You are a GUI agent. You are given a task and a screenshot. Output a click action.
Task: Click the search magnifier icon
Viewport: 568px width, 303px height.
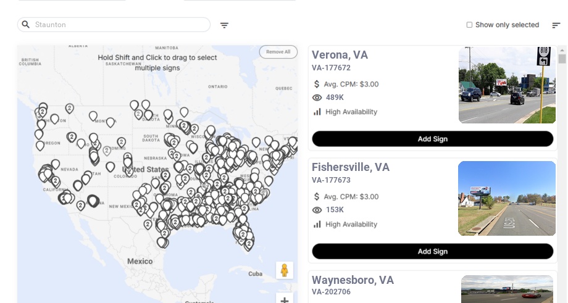(26, 25)
